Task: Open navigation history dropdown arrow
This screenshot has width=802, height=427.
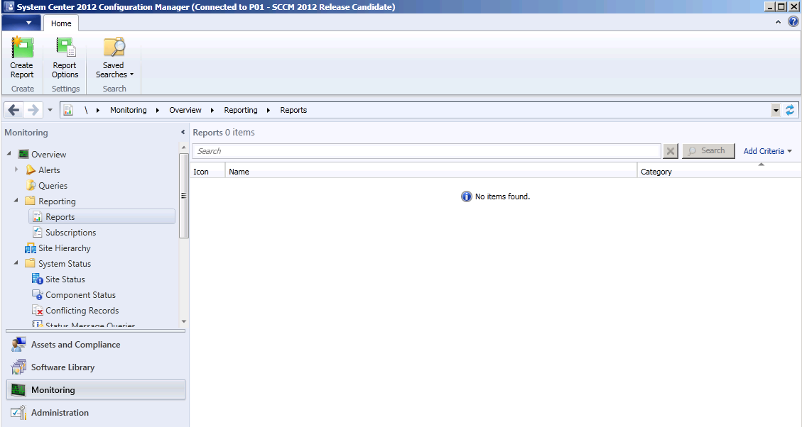Action: 50,110
